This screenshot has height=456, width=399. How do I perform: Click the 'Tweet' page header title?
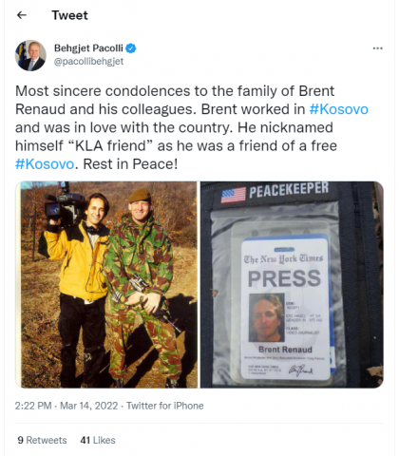[69, 15]
